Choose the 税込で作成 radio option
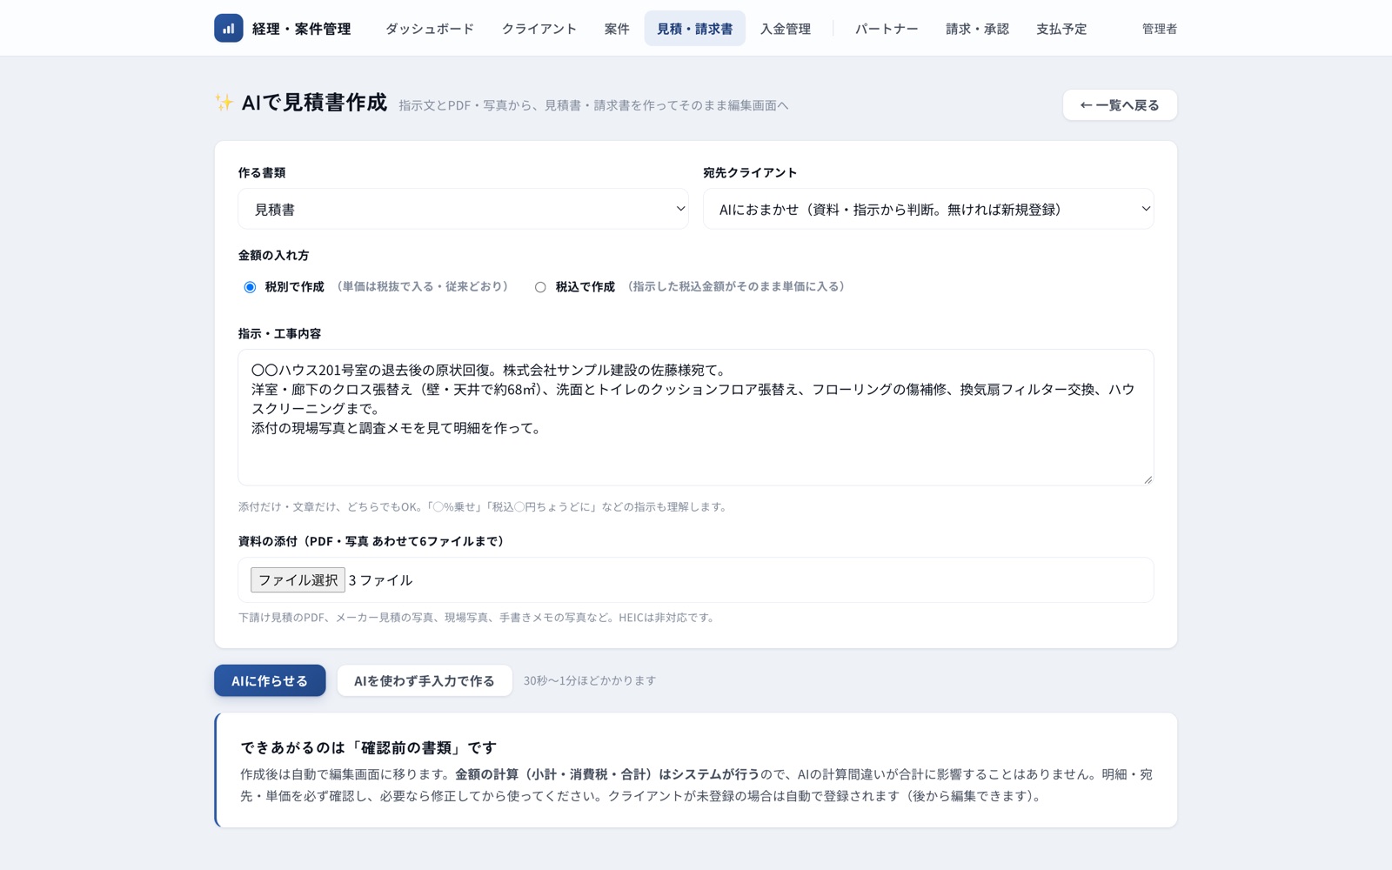Screen dimensions: 1392x870 (x=540, y=287)
